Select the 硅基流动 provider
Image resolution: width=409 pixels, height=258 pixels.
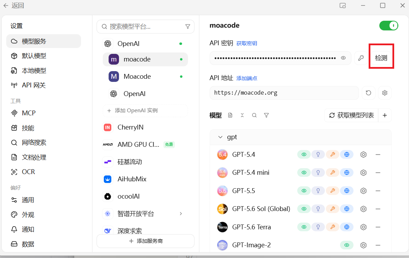pos(145,162)
